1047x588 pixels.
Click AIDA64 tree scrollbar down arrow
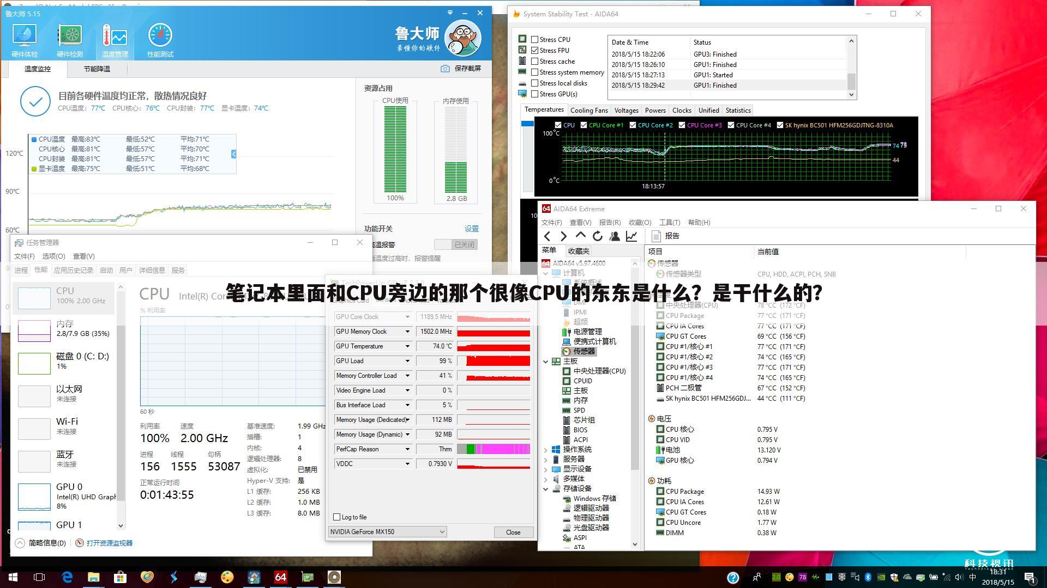tap(635, 544)
